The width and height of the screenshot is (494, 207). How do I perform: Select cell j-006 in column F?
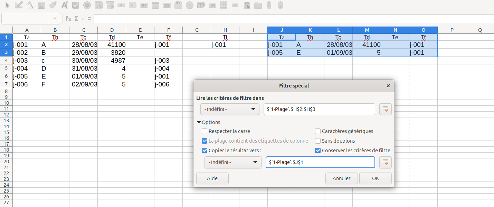(x=169, y=84)
